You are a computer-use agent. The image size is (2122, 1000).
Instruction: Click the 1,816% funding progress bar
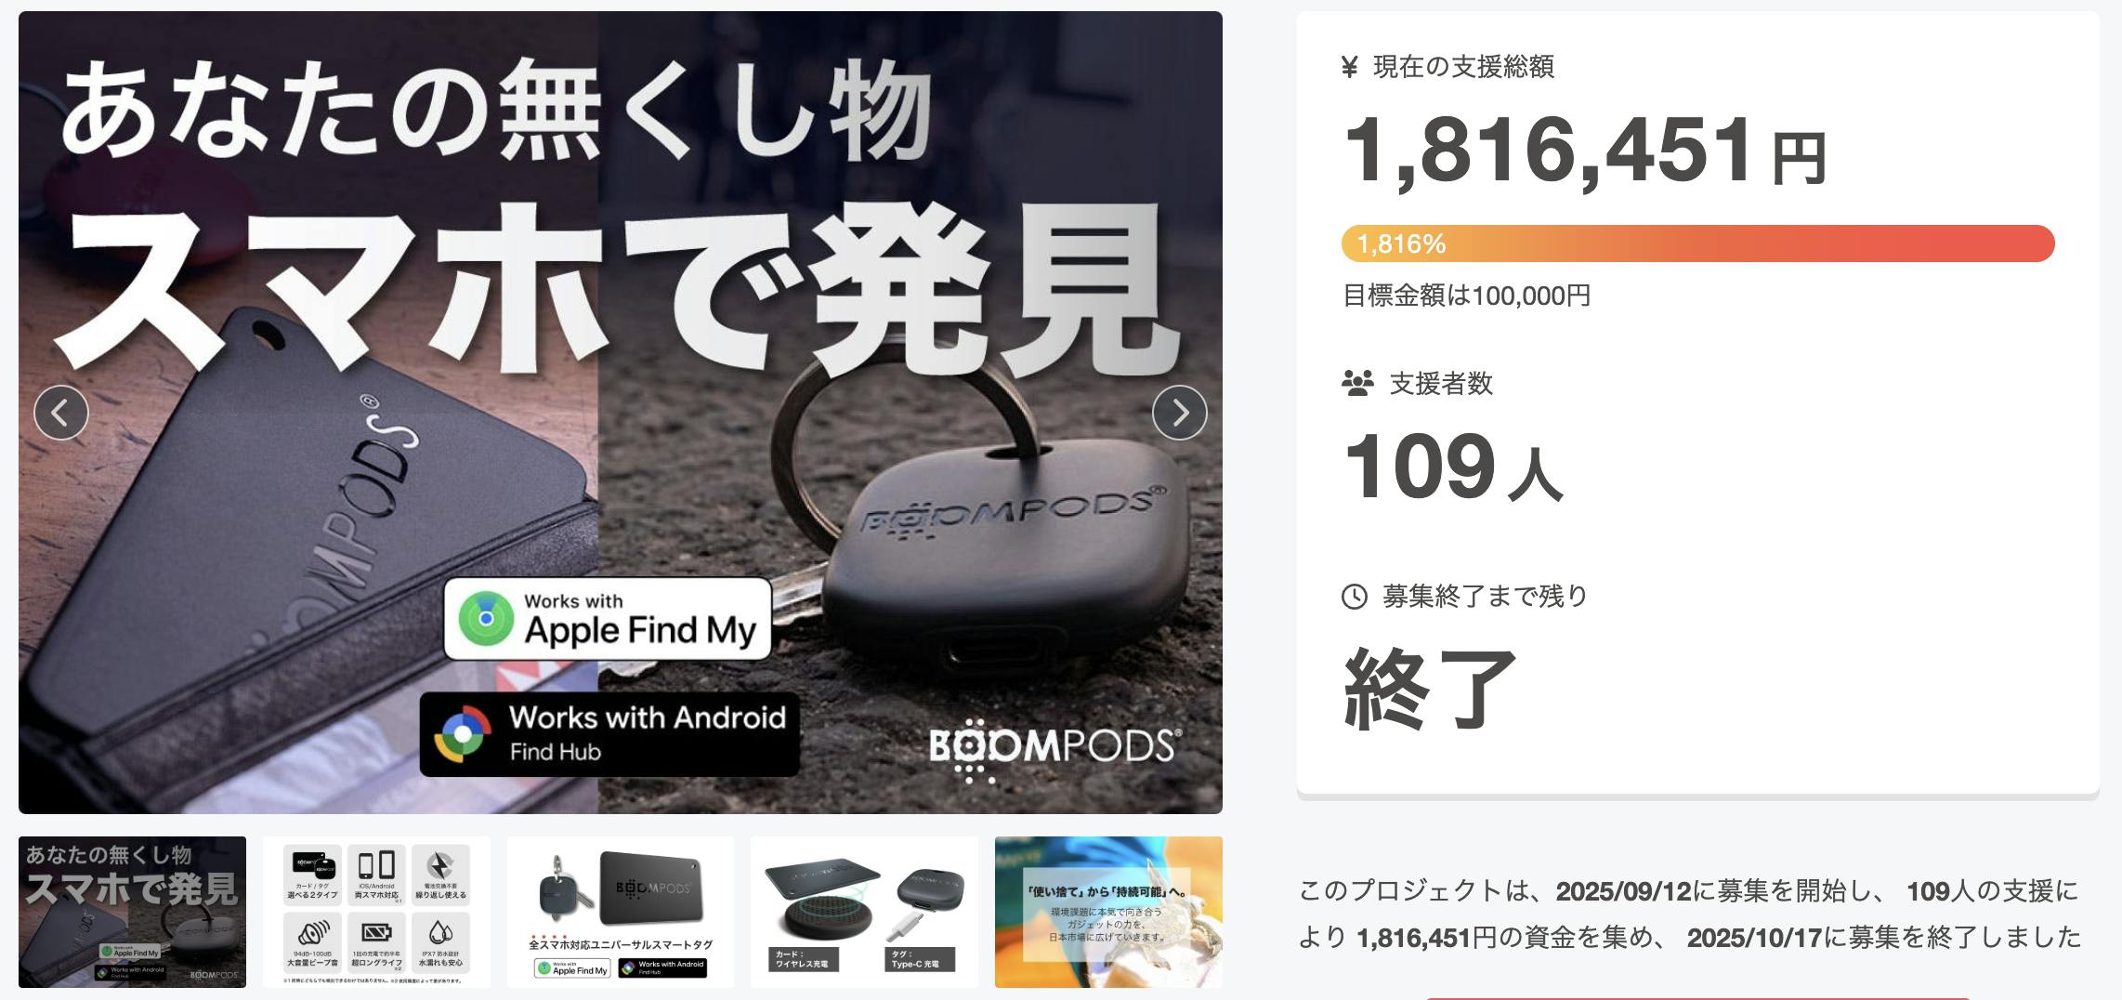1697,243
